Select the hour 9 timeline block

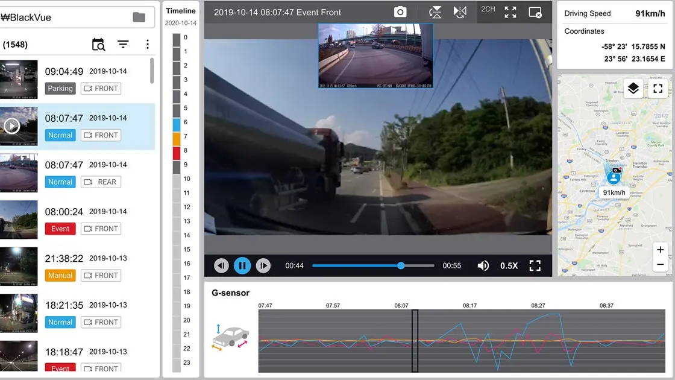click(x=177, y=167)
